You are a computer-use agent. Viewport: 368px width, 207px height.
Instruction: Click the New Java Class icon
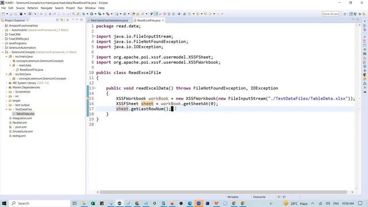(125, 14)
